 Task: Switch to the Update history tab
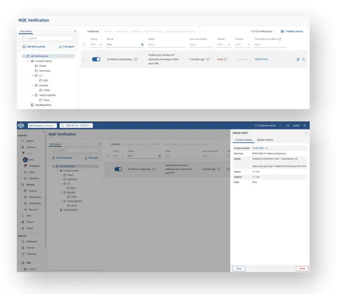(x=265, y=140)
